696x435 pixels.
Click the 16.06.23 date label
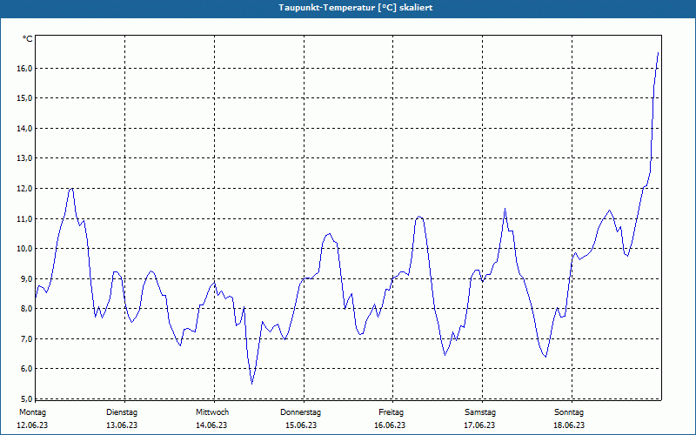click(390, 425)
